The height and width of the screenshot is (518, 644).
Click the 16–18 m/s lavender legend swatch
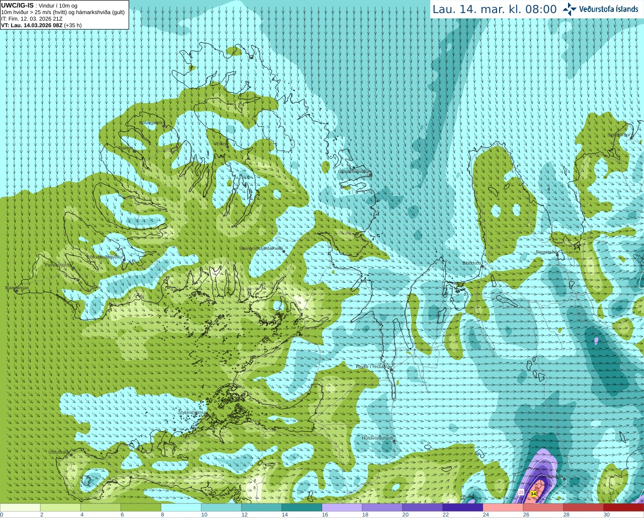pyautogui.click(x=342, y=507)
